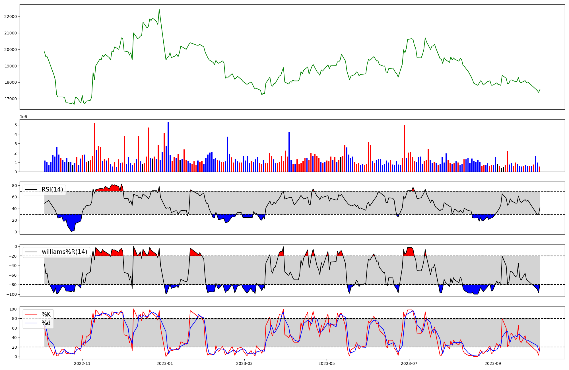Click the -100 tick on the Williams %R axis
This screenshot has width=569, height=370.
click(x=12, y=294)
